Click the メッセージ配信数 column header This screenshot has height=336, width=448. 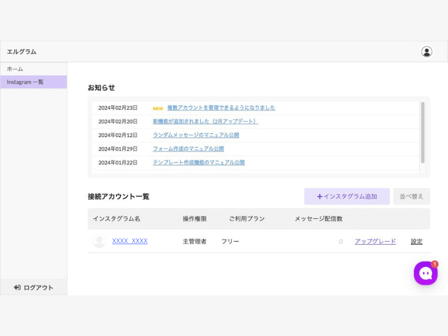[x=318, y=219]
